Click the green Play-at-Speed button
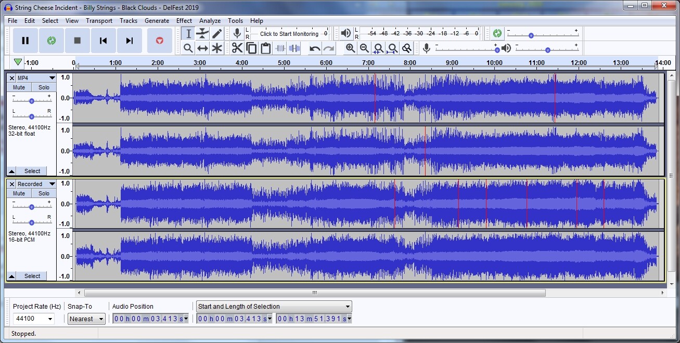Viewport: 680px width, 343px height. point(497,33)
